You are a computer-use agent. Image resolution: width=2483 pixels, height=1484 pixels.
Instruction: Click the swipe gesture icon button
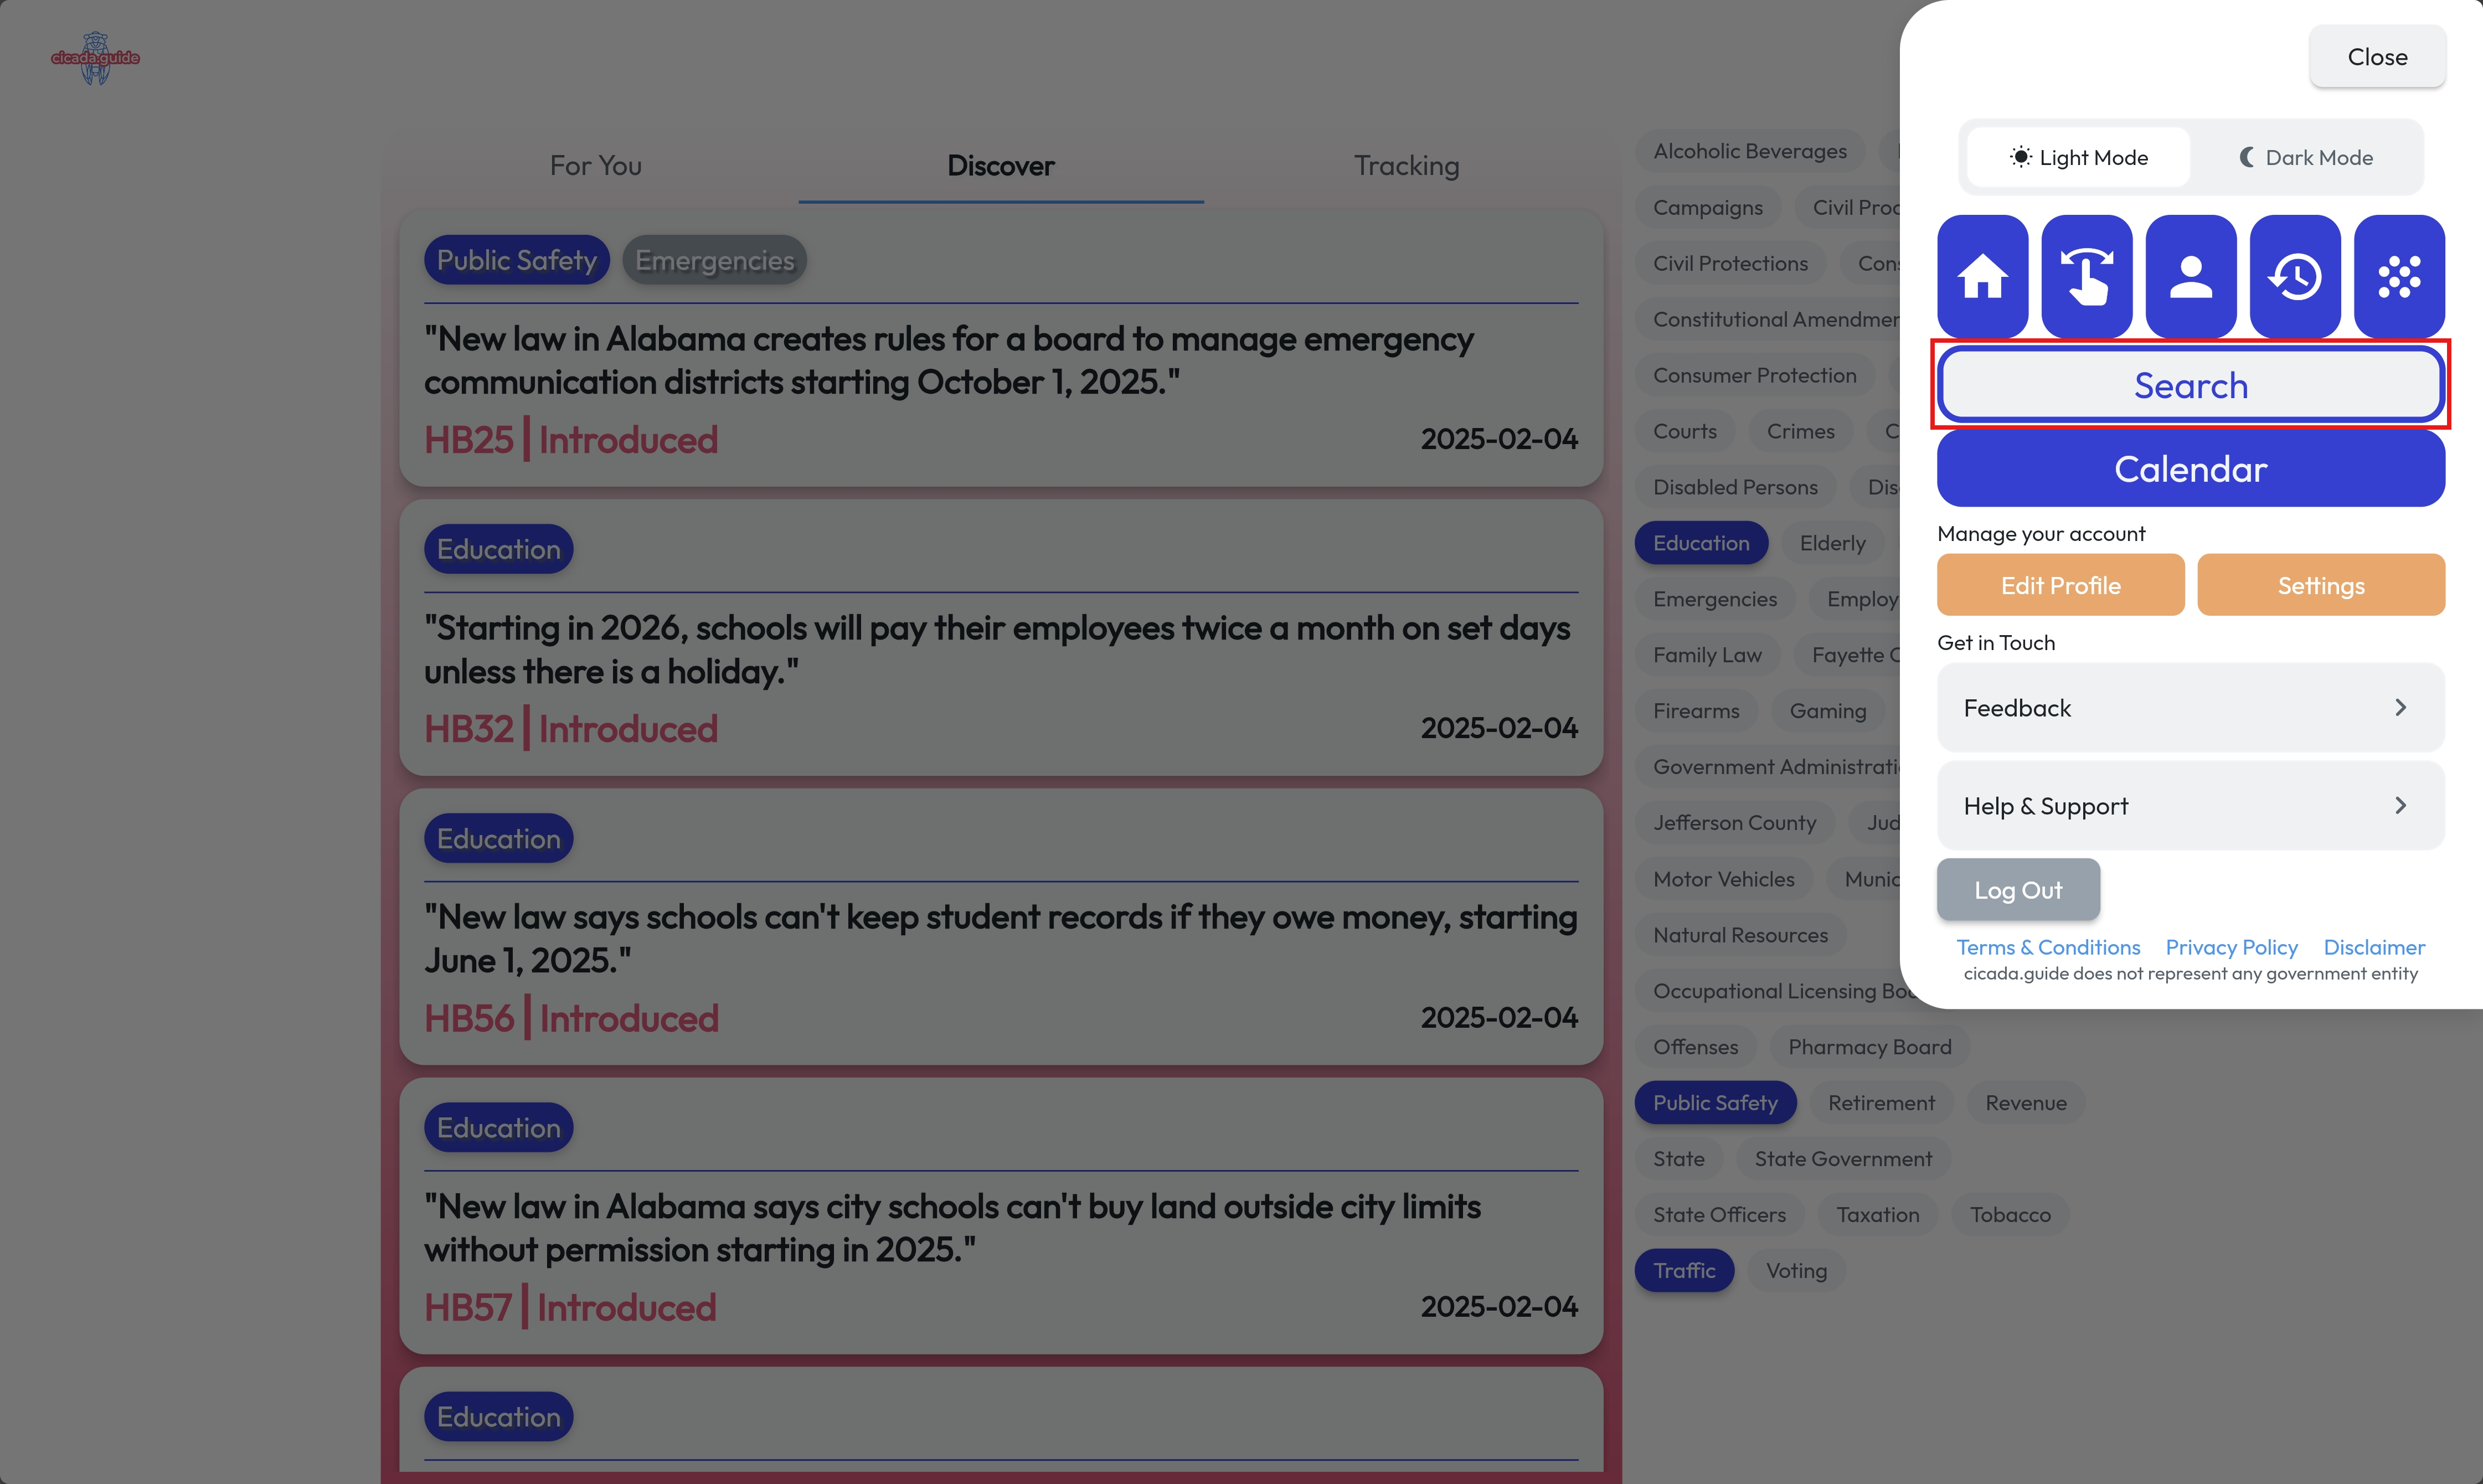(x=2087, y=276)
